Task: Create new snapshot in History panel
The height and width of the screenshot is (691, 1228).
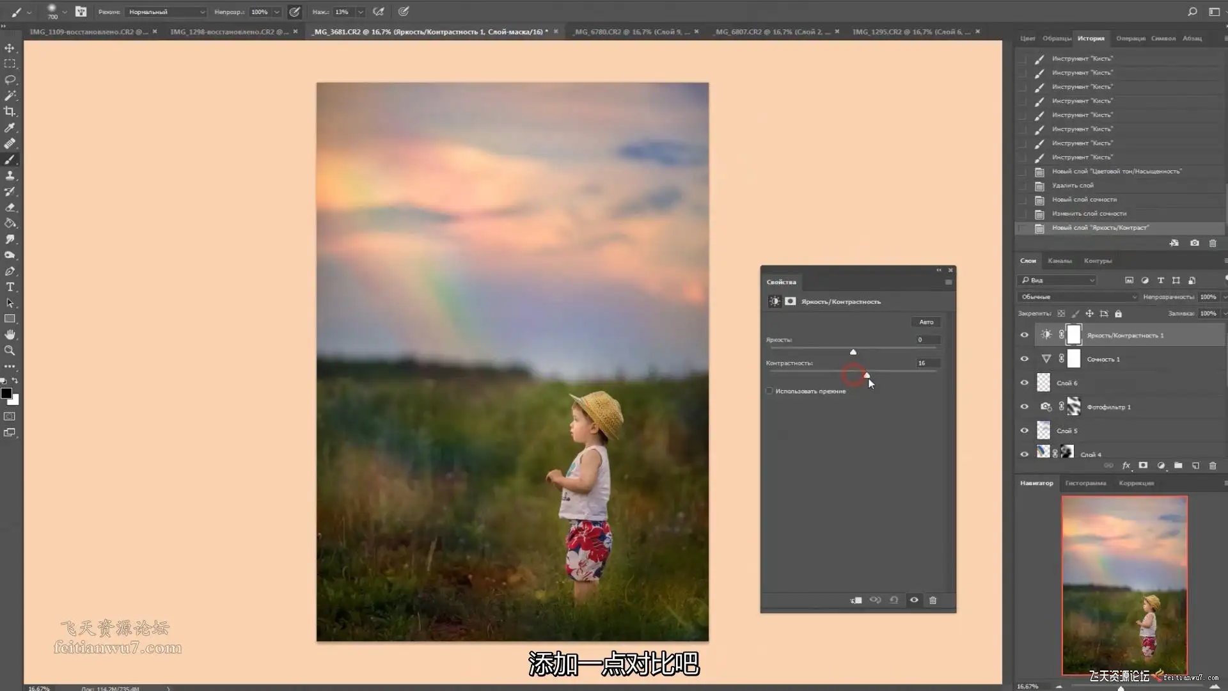Action: tap(1194, 243)
